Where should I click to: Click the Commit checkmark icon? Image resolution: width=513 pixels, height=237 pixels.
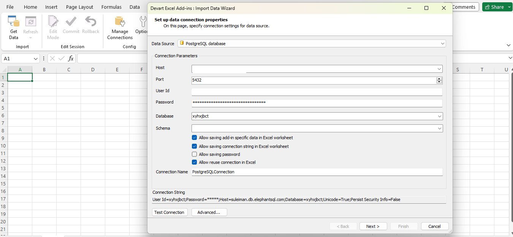point(71,22)
